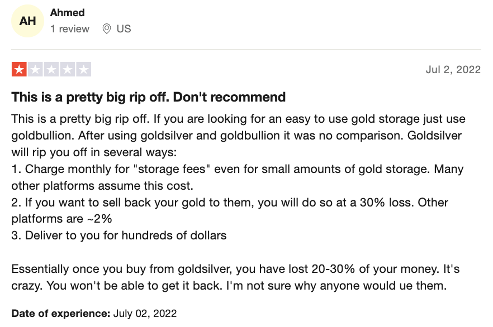Click the '1 review' count text
The image size is (493, 327).
(x=70, y=28)
